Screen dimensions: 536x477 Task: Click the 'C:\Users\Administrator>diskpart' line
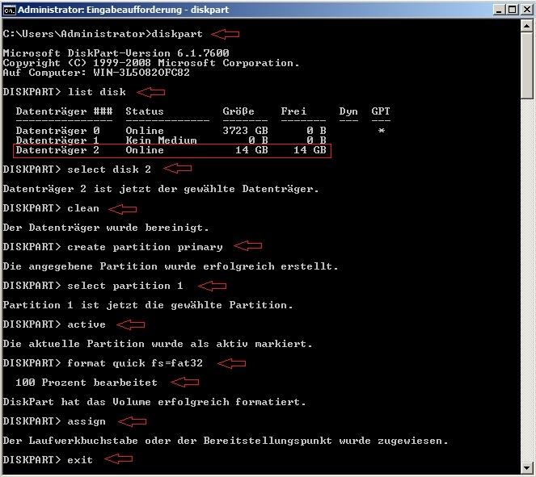(103, 34)
